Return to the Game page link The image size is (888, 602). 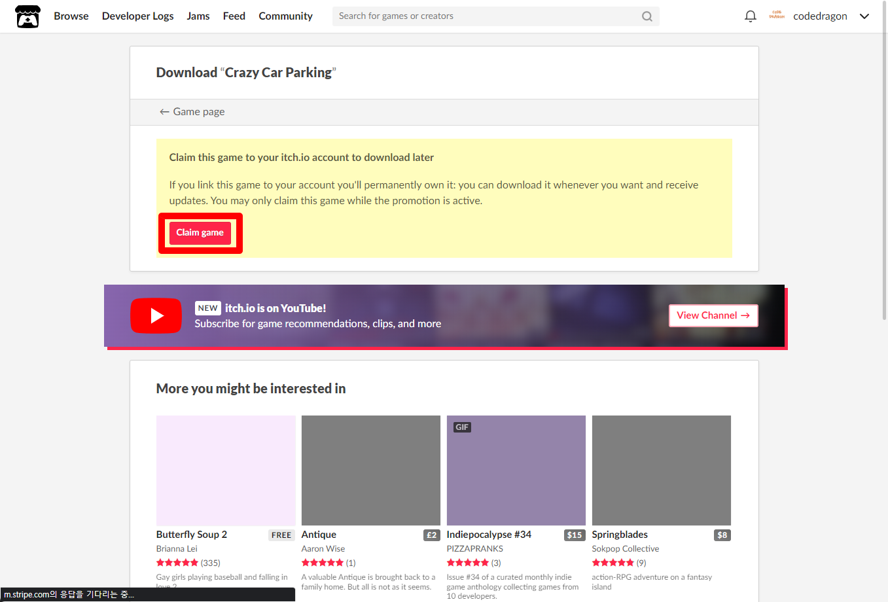192,112
